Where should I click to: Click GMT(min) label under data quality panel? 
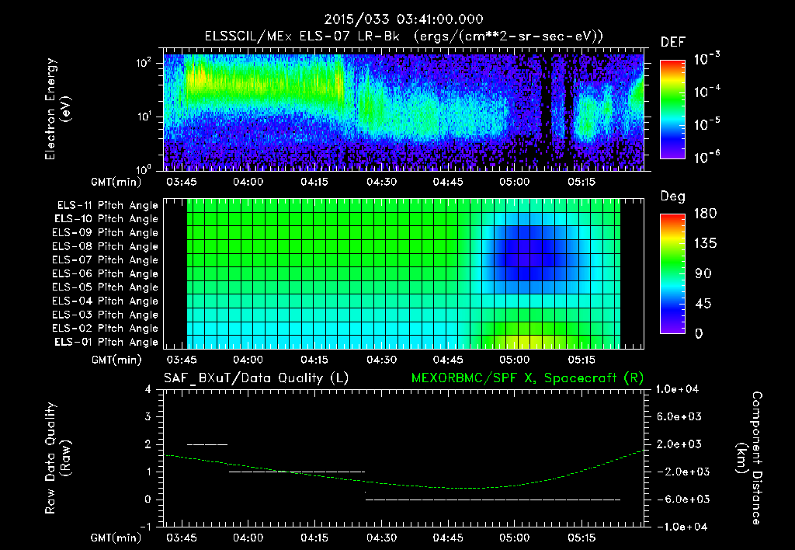[x=116, y=538]
